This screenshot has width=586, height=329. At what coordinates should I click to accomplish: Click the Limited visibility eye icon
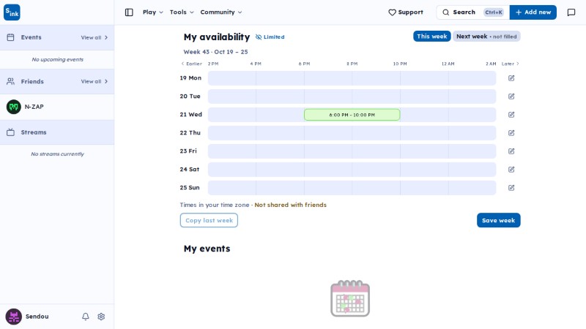259,37
